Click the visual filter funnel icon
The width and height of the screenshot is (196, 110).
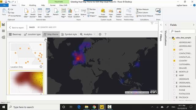point(152,23)
